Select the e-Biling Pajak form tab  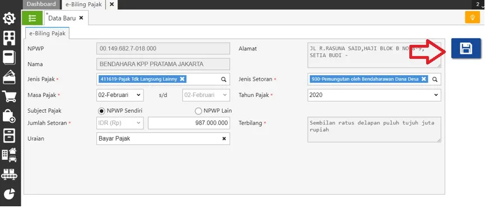(47, 34)
